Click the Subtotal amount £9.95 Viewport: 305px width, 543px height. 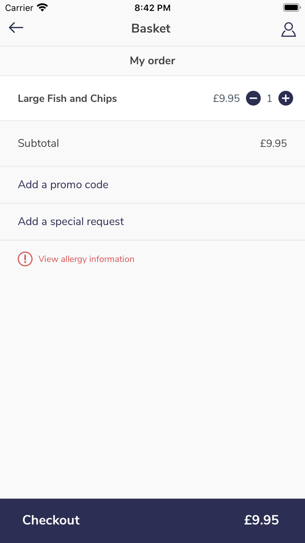(273, 143)
